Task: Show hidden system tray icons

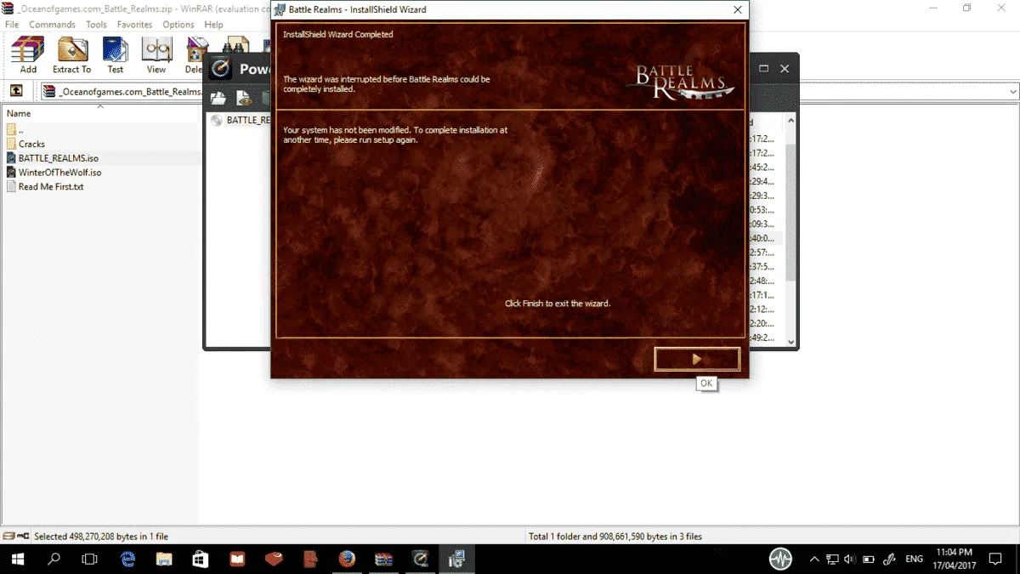Action: click(x=814, y=559)
